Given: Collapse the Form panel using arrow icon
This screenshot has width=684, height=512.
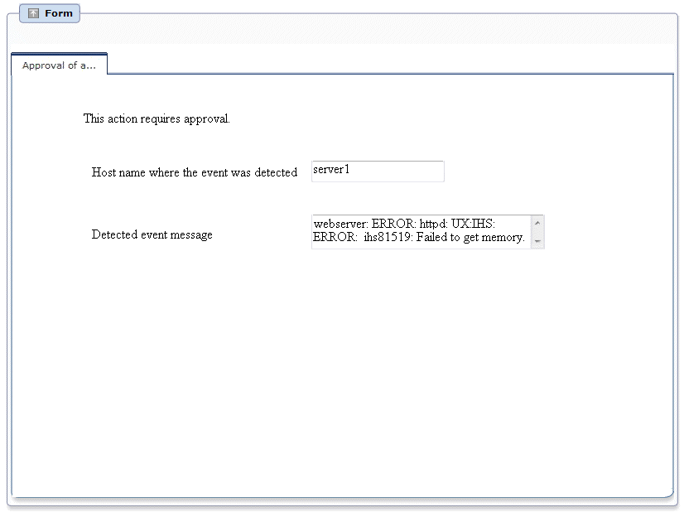Looking at the screenshot, I should 34,13.
